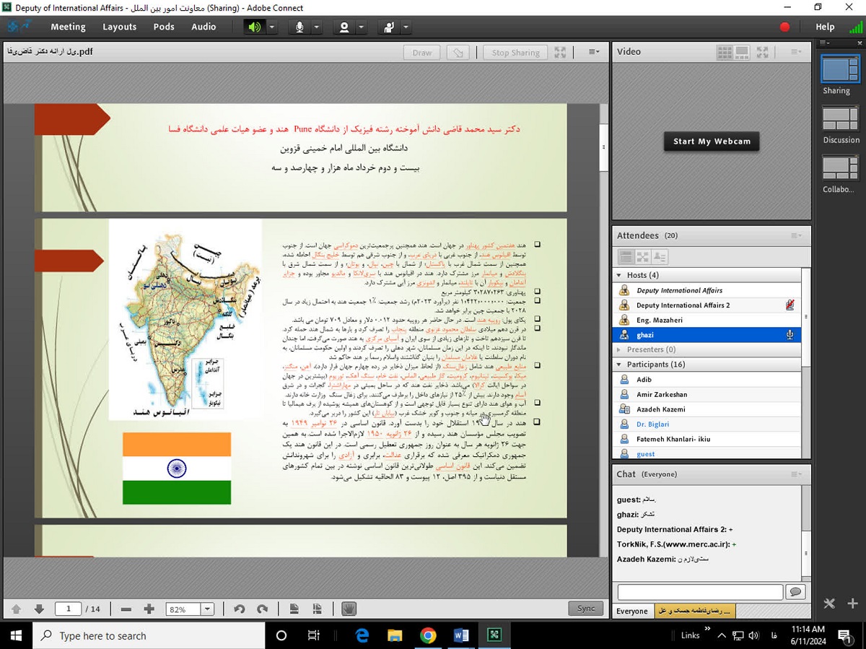Switch Video pod to filmstrip view
This screenshot has width=866, height=649.
coord(742,52)
